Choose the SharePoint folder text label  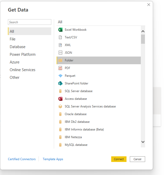point(77,83)
